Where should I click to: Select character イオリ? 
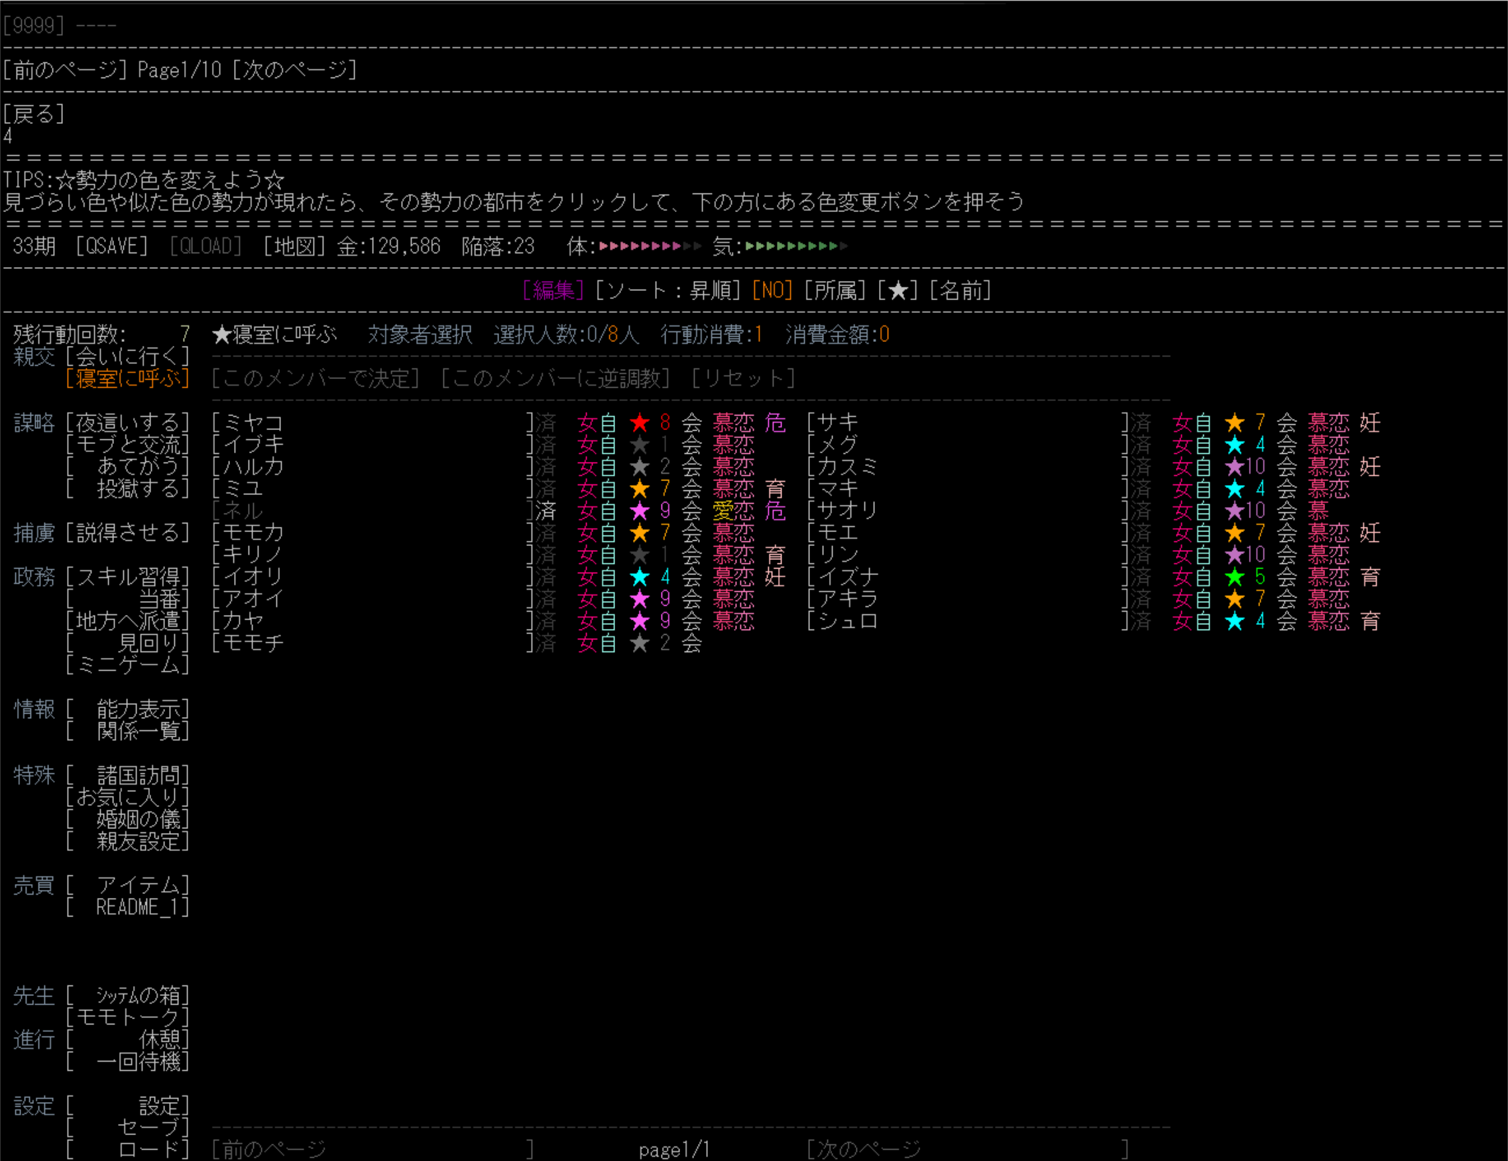click(373, 577)
